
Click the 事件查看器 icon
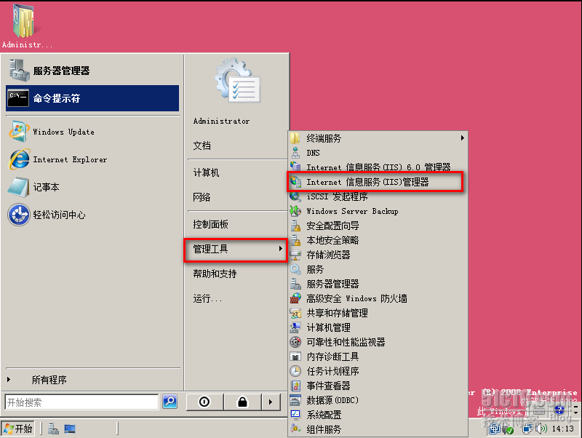click(295, 386)
